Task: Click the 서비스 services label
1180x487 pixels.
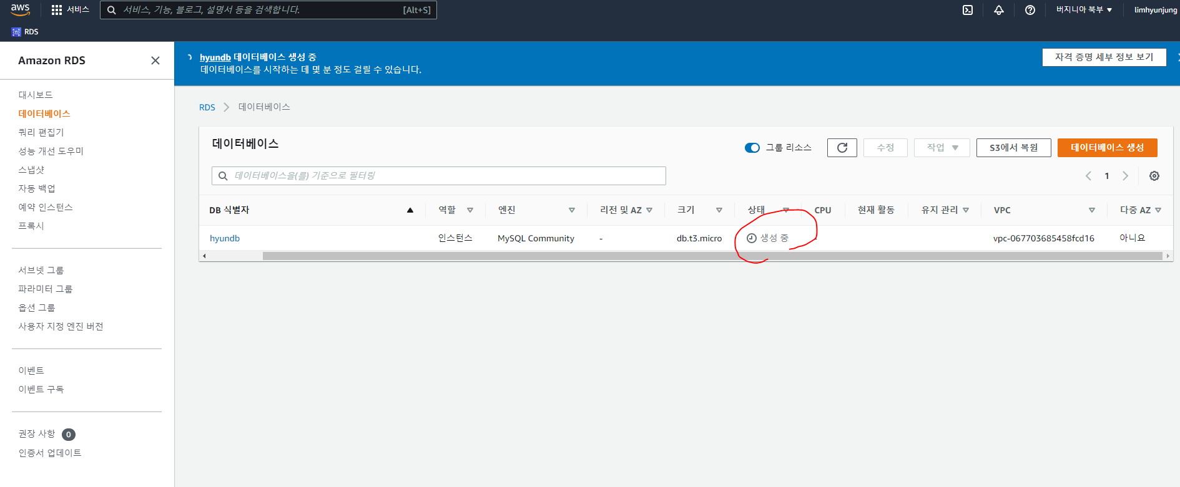Action: pyautogui.click(x=78, y=10)
